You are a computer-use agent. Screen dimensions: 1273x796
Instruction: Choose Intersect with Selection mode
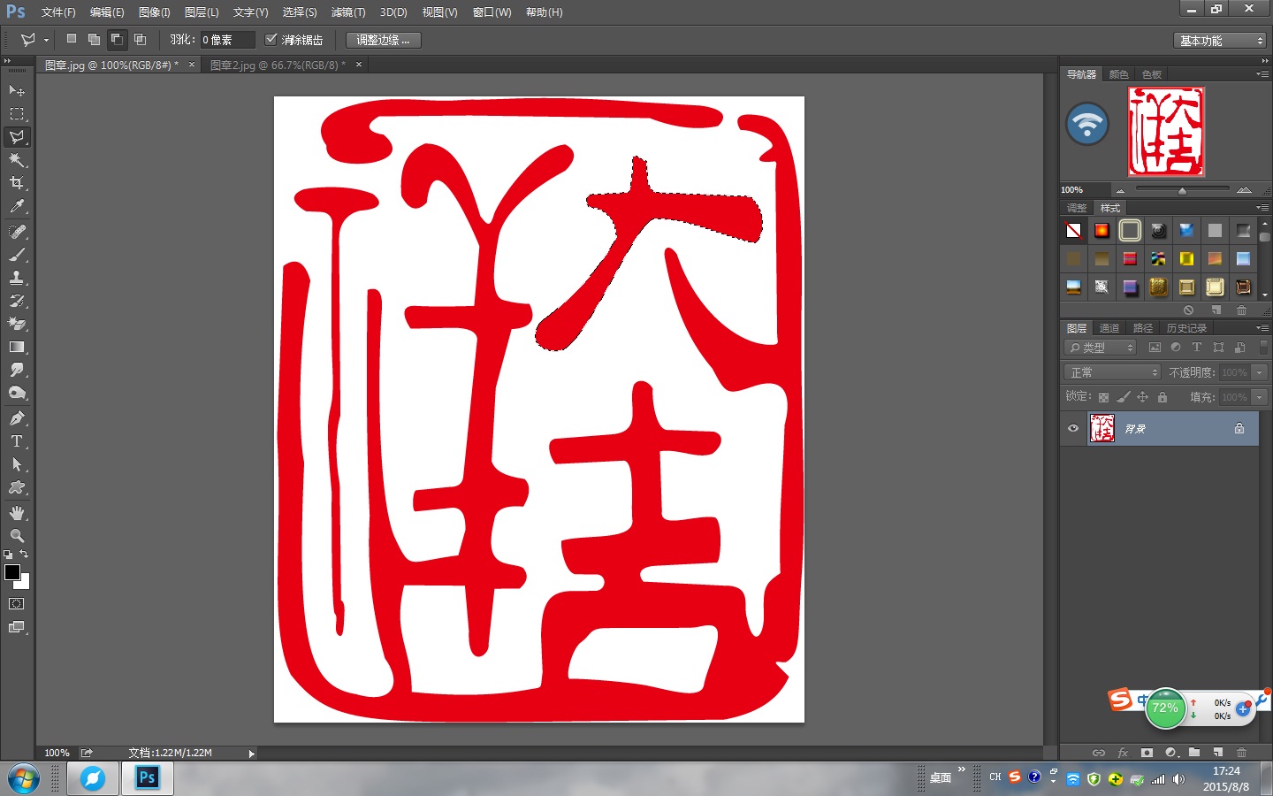pos(140,39)
